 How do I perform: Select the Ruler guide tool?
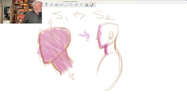(51, 5)
